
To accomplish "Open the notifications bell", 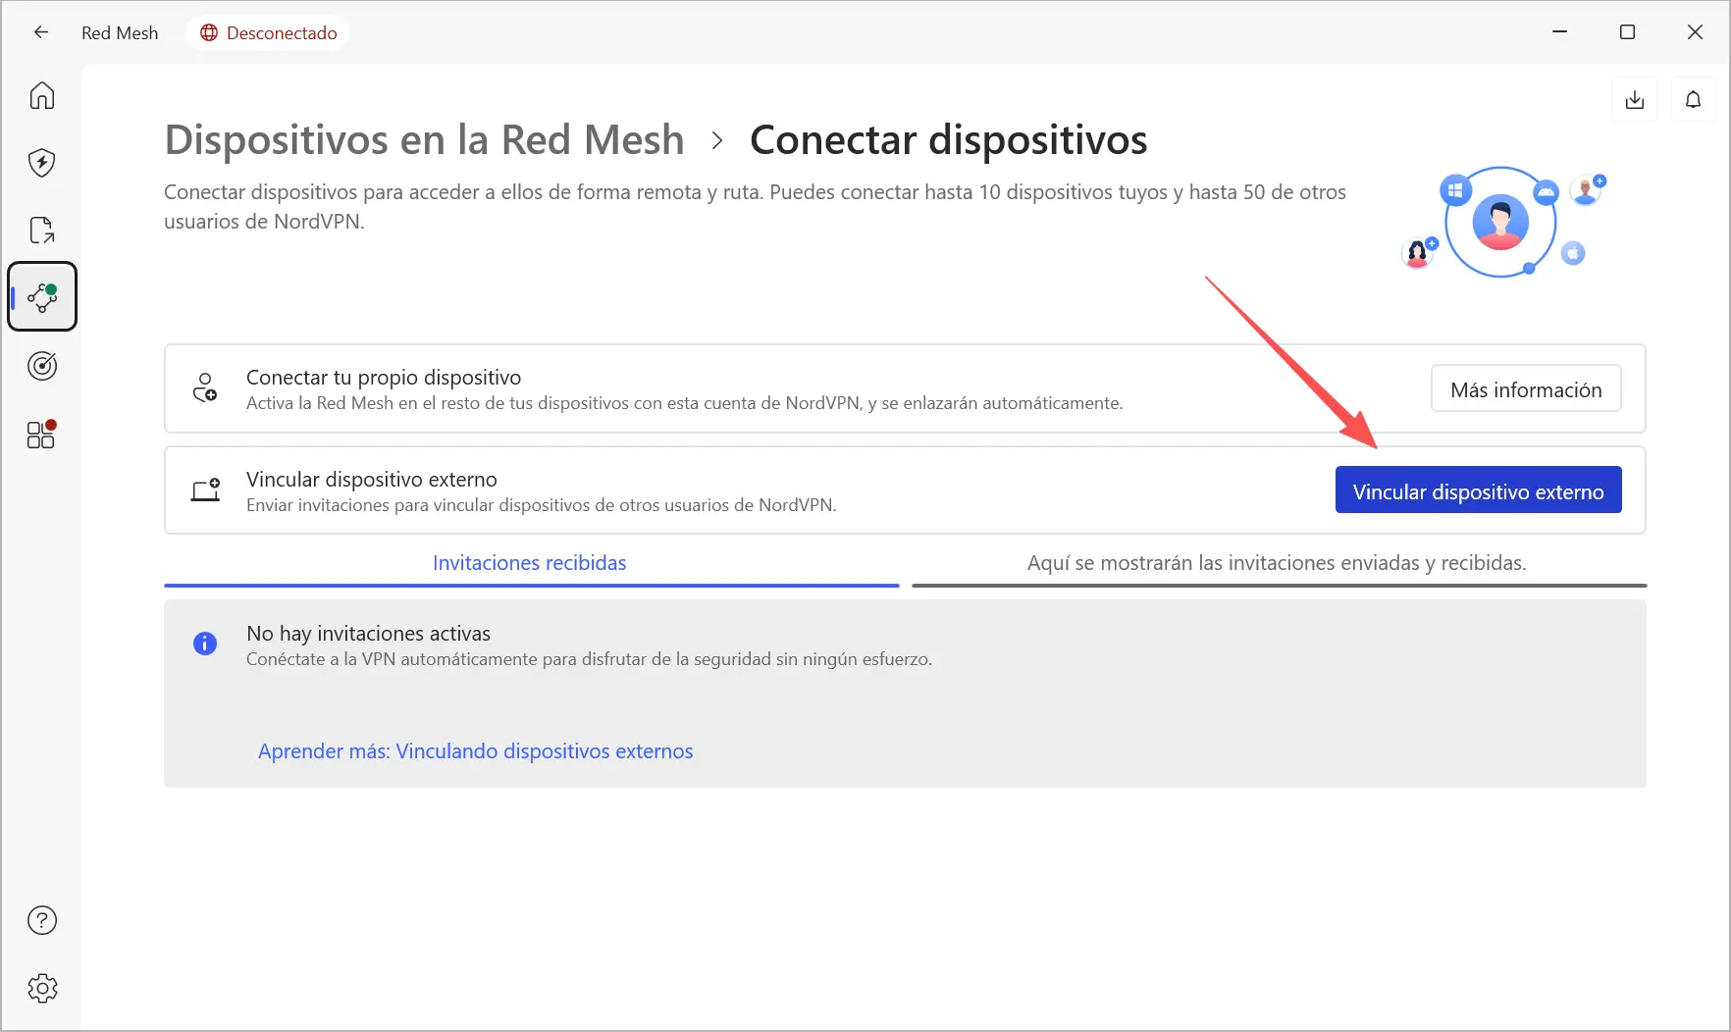I will [x=1693, y=99].
